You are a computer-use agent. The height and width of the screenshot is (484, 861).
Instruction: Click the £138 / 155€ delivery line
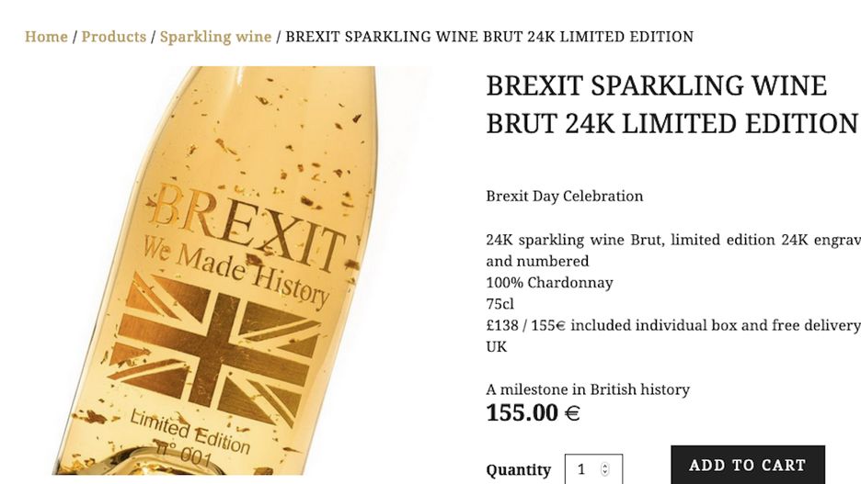(672, 325)
